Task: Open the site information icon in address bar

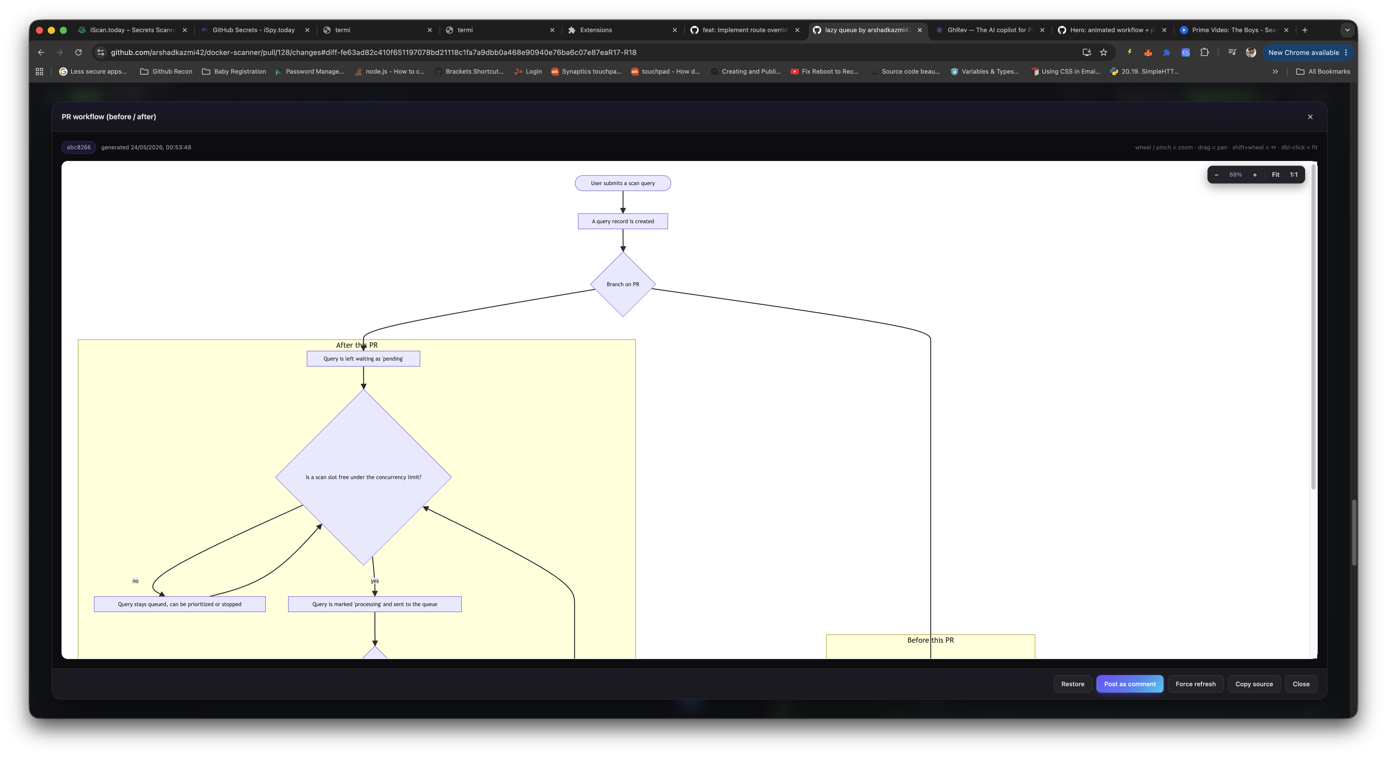Action: 101,52
